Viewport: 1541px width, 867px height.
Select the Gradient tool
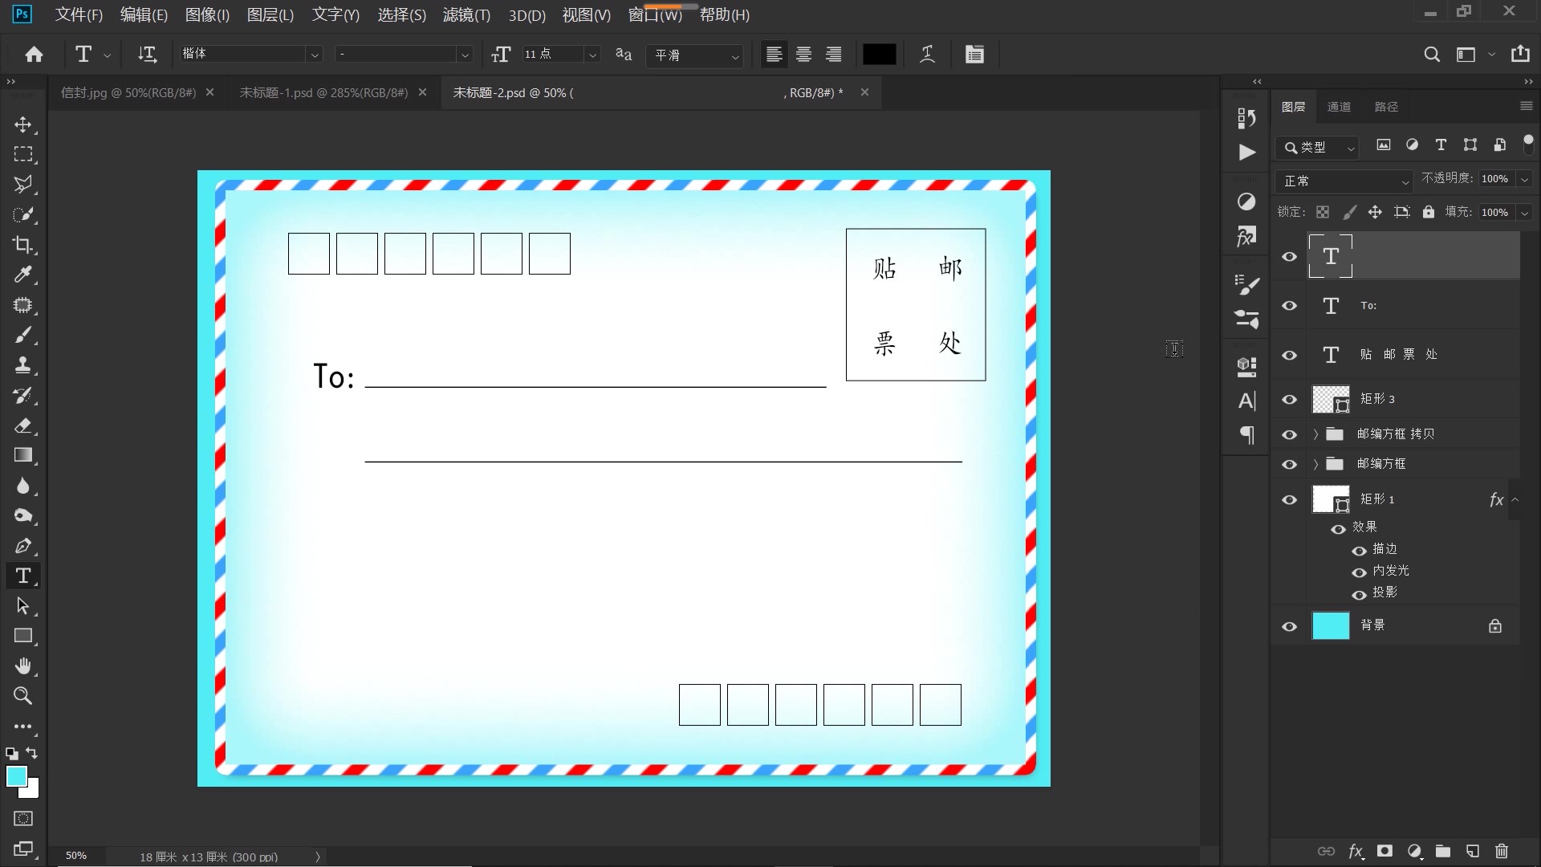23,455
